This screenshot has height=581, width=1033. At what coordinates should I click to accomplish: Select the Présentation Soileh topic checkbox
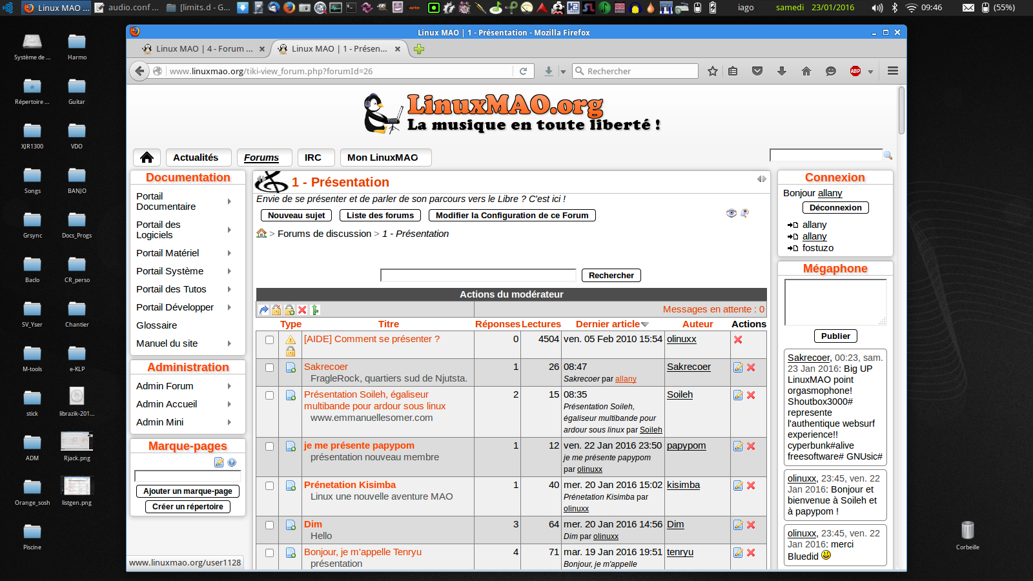coord(269,395)
